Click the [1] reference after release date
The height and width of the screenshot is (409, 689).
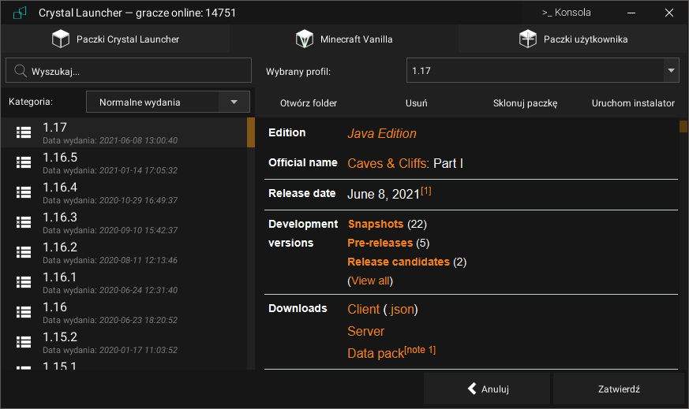point(426,191)
